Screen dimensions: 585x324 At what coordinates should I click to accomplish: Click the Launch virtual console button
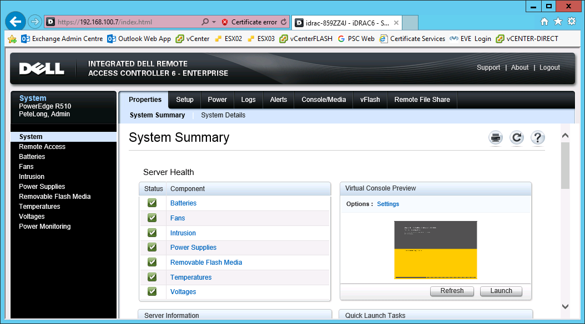pyautogui.click(x=501, y=291)
